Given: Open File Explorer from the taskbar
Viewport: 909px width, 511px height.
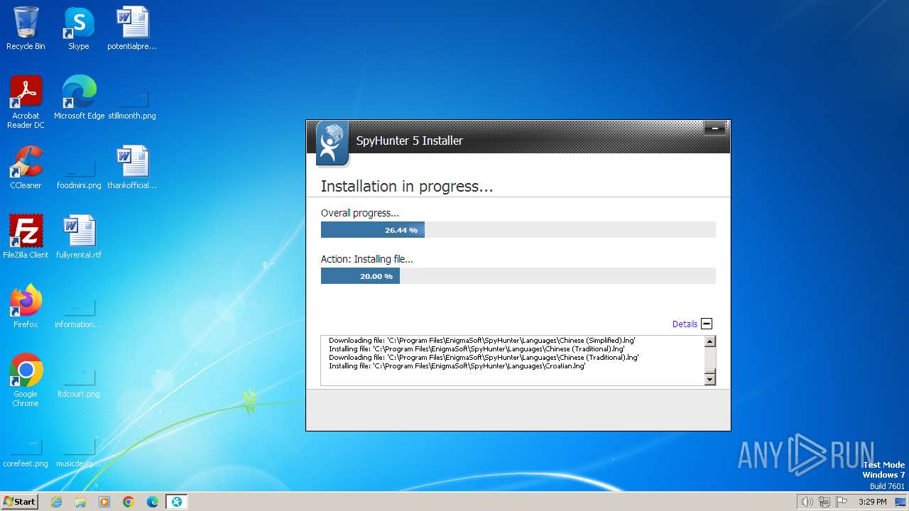Looking at the screenshot, I should coord(80,502).
